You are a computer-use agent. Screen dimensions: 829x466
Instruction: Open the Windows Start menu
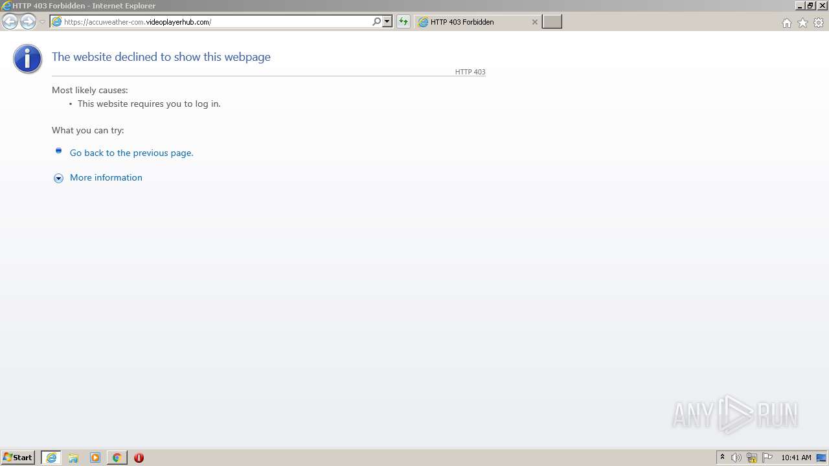(x=18, y=458)
